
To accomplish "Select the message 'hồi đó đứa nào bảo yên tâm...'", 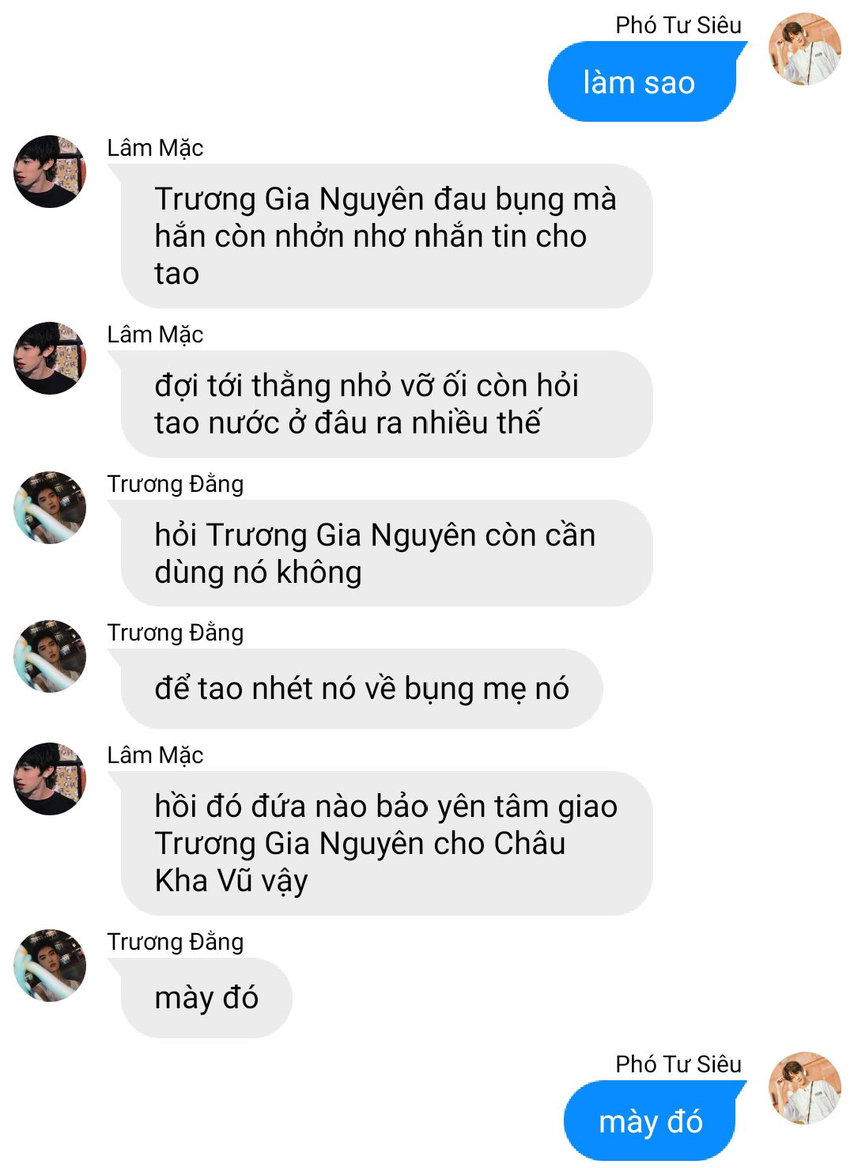I will 387,844.
